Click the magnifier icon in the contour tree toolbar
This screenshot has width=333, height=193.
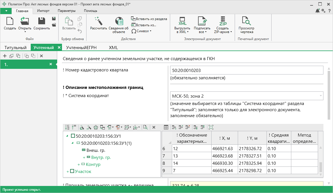(145, 127)
